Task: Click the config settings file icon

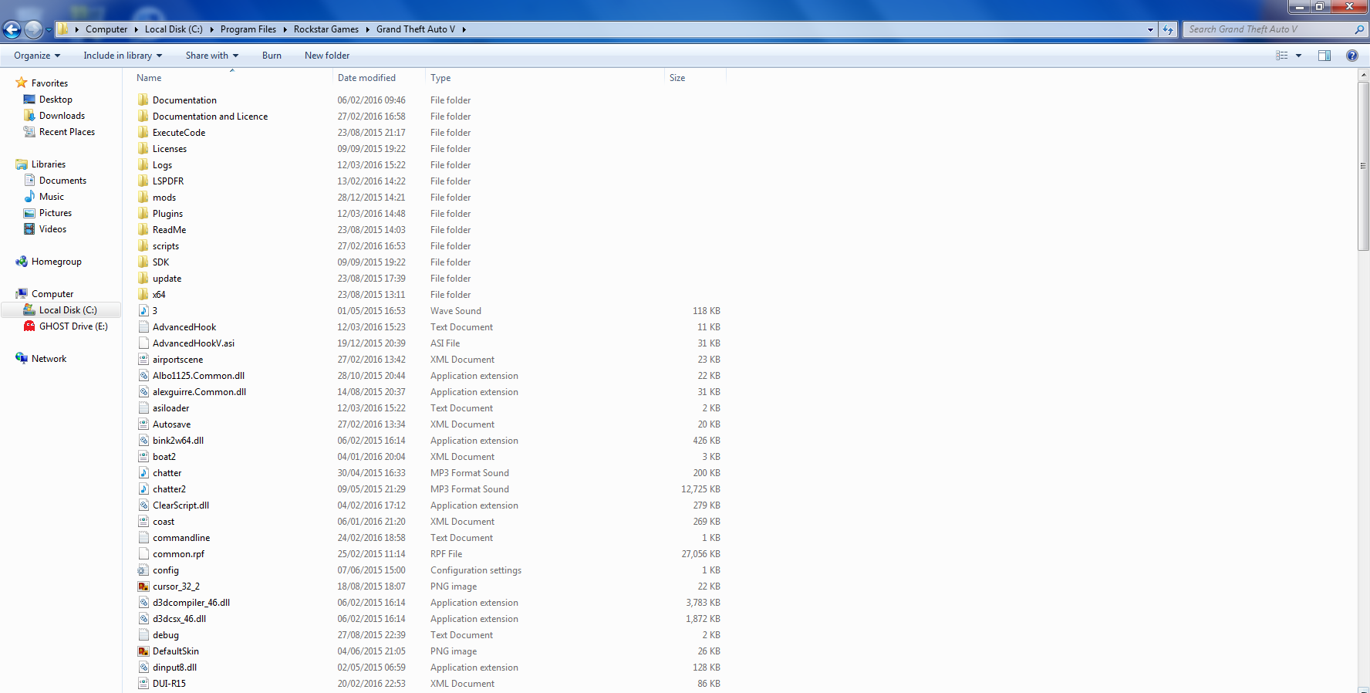Action: (x=143, y=570)
